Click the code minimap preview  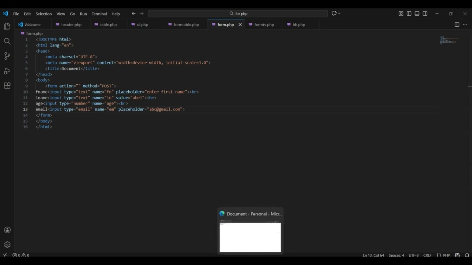tap(449, 40)
